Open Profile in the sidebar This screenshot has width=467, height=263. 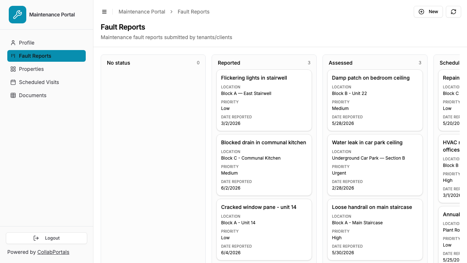point(46,43)
